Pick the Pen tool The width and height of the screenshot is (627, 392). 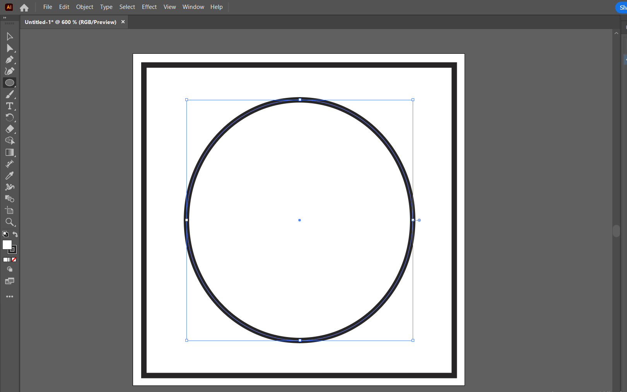click(10, 60)
